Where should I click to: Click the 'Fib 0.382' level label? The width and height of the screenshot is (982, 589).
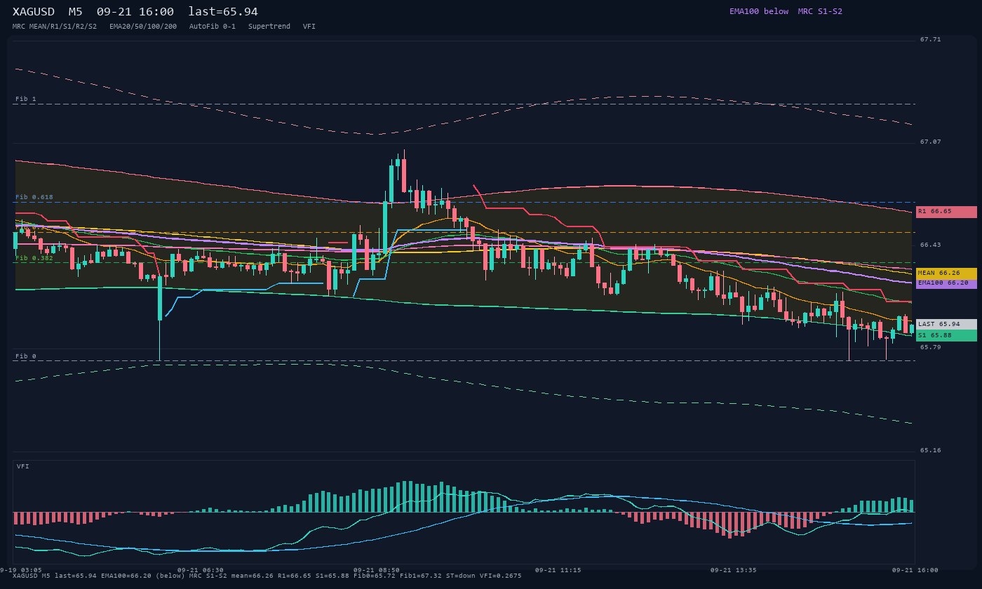(x=34, y=258)
